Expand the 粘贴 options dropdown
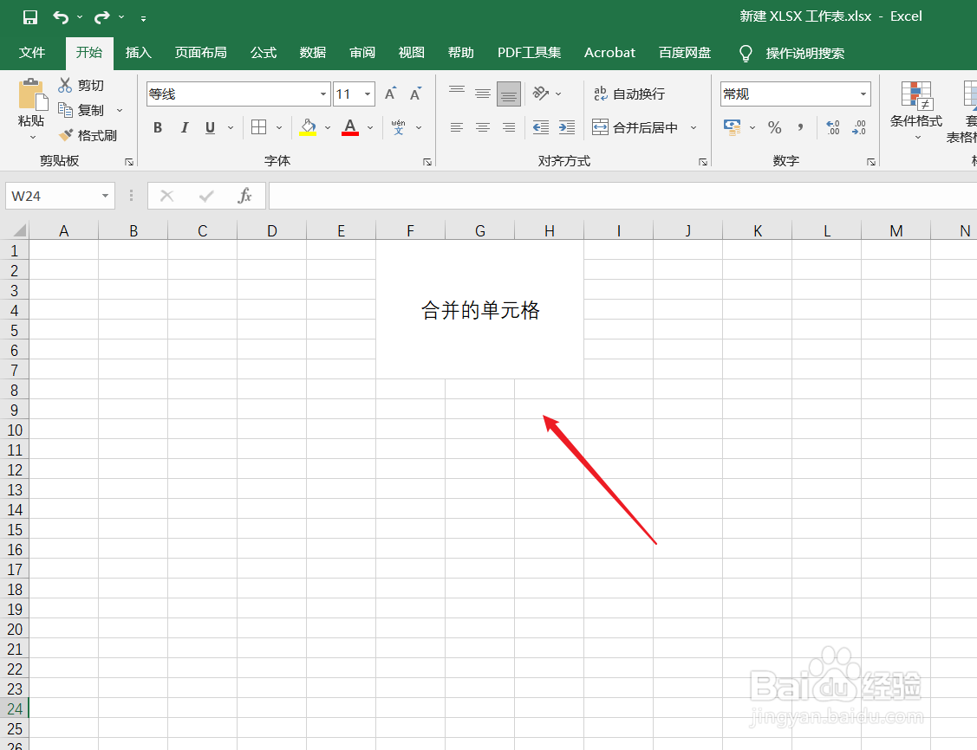Image resolution: width=977 pixels, height=750 pixels. [x=32, y=137]
